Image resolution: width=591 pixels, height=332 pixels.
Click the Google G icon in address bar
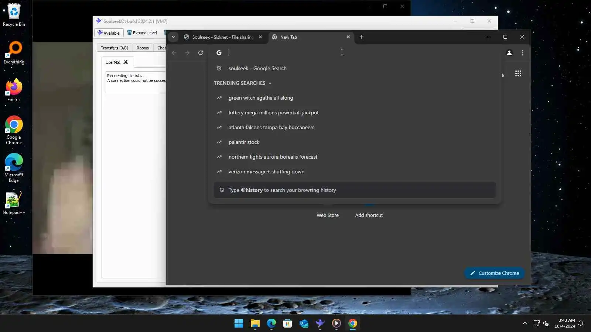219,53
